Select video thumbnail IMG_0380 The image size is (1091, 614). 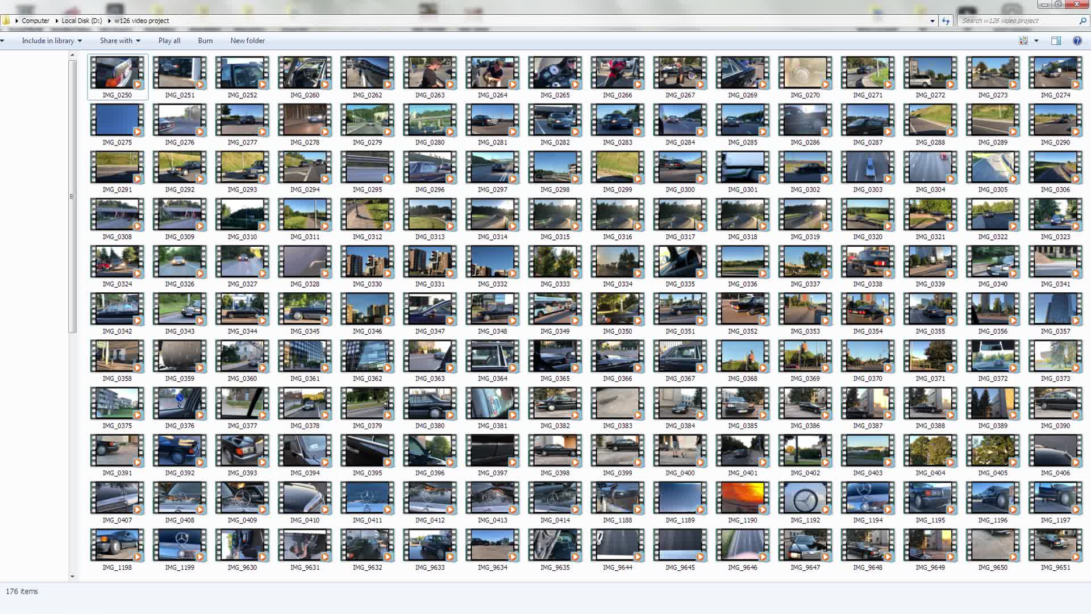pos(430,403)
